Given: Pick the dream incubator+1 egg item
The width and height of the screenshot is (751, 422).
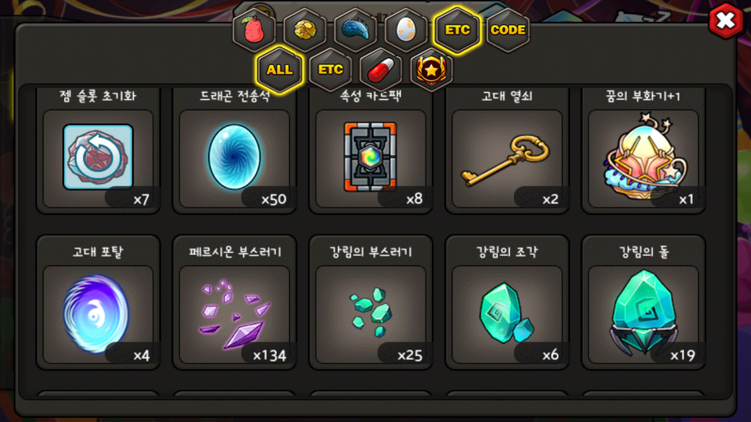Looking at the screenshot, I should click(643, 151).
